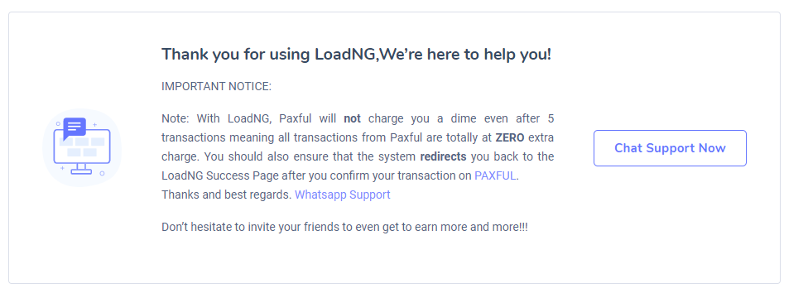The image size is (808, 298).
Task: Click the Chat Support Now button
Action: pos(670,148)
